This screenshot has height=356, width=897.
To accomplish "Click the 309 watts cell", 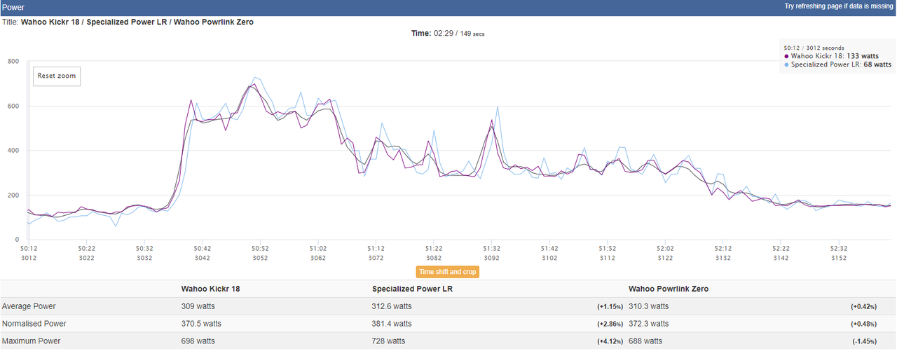I will coord(198,306).
